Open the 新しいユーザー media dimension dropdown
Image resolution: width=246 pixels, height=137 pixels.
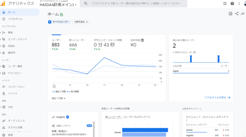(128, 117)
